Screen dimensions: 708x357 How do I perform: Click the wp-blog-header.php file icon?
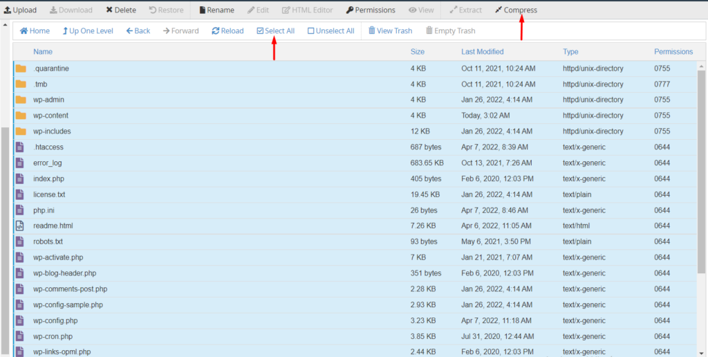pyautogui.click(x=19, y=273)
